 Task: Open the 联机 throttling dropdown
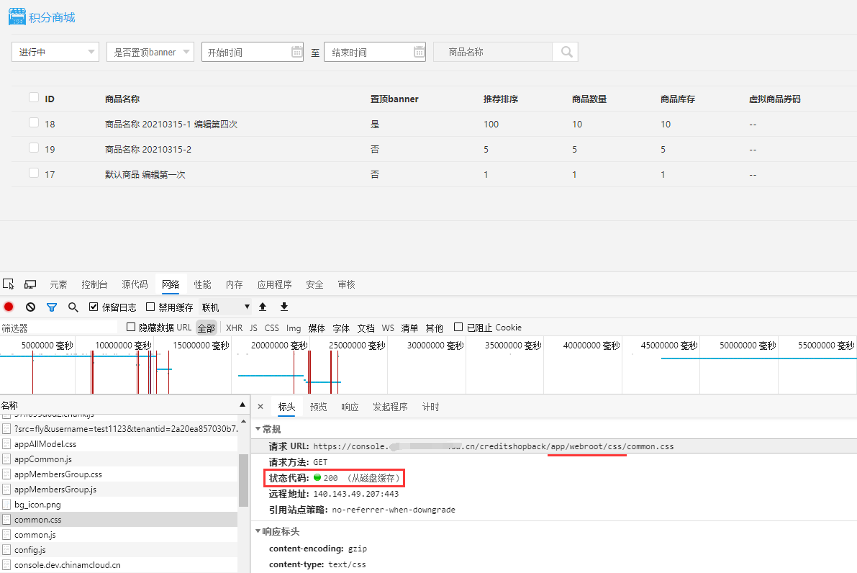point(226,307)
